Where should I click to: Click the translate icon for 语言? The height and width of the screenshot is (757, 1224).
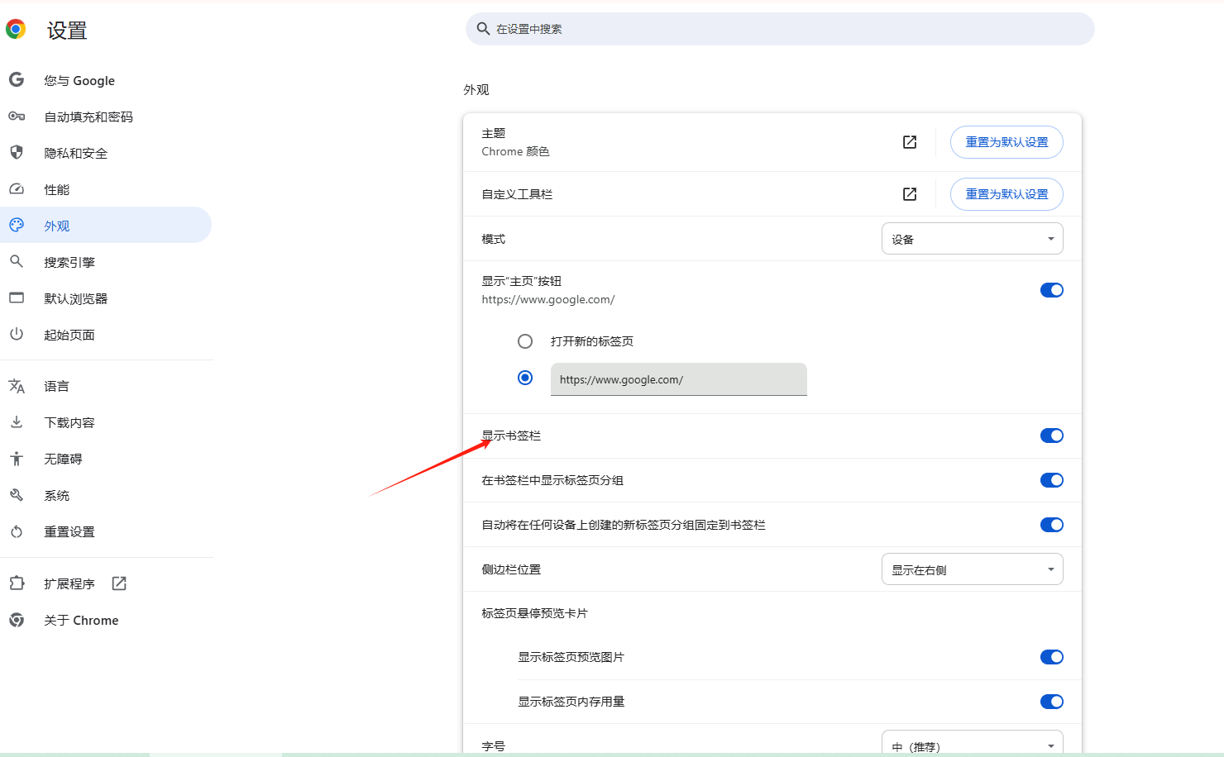tap(17, 386)
